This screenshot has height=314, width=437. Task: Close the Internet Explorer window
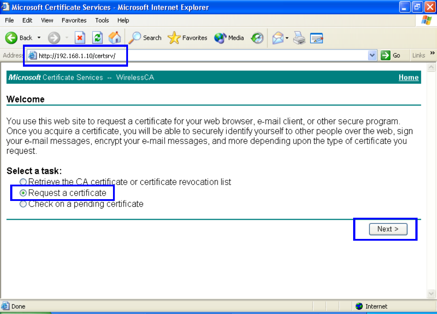(x=430, y=7)
